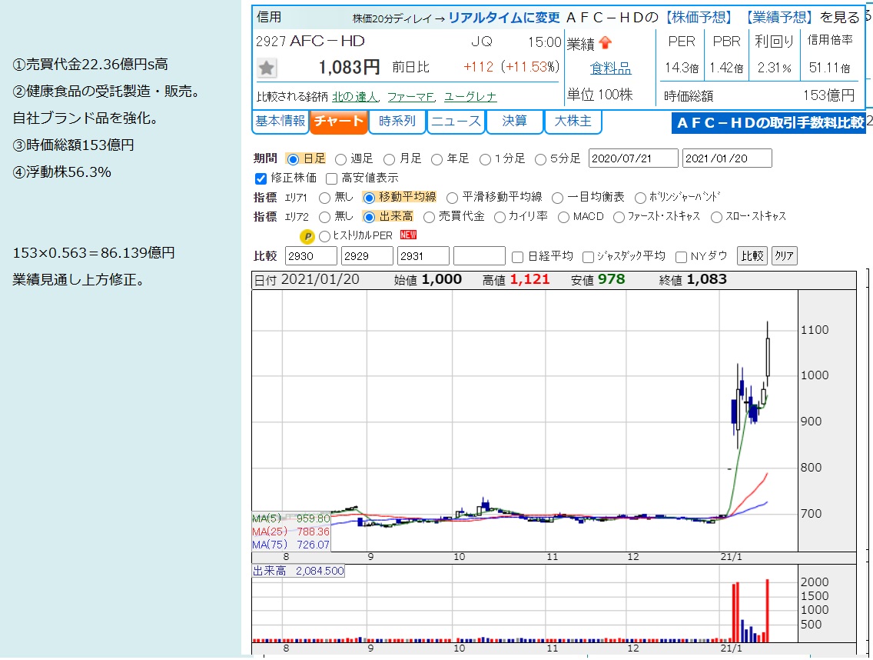The height and width of the screenshot is (660, 873).
Task: Check the ジャスダック平均 checkbox
Action: click(x=588, y=257)
